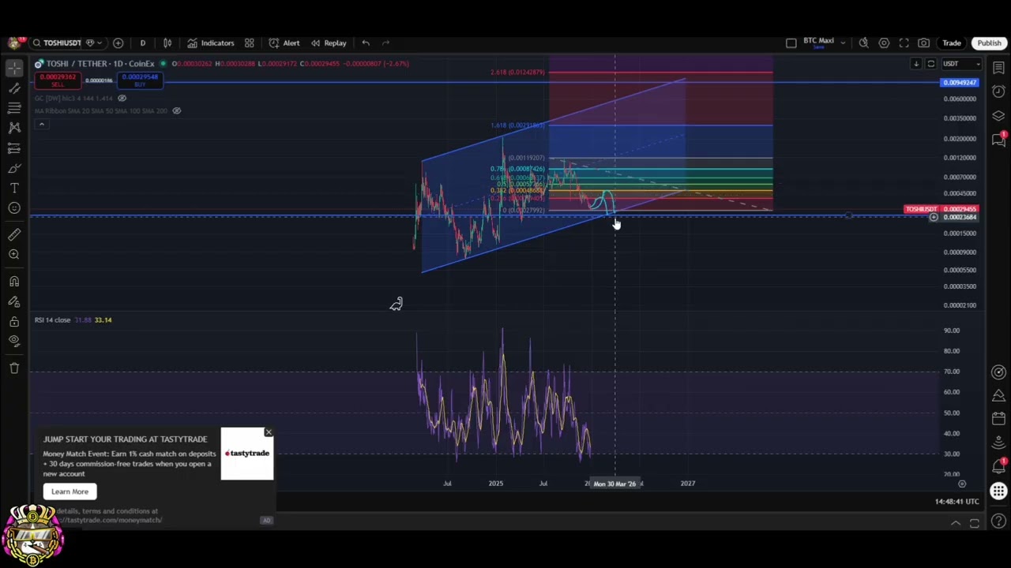Open chart settings hexagon icon
The image size is (1011, 568).
pos(884,43)
